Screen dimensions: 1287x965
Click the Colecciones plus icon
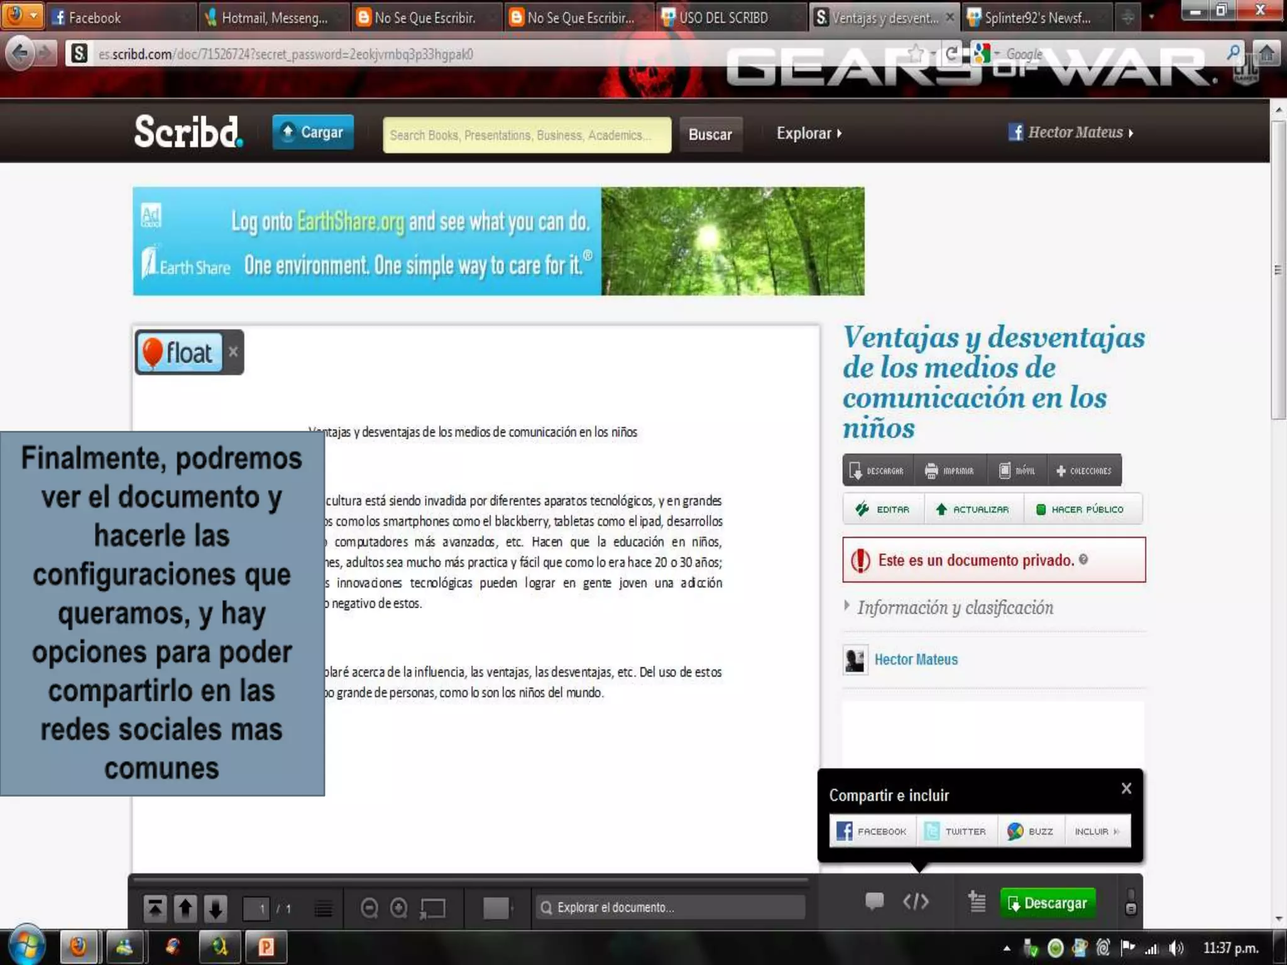[1084, 470]
